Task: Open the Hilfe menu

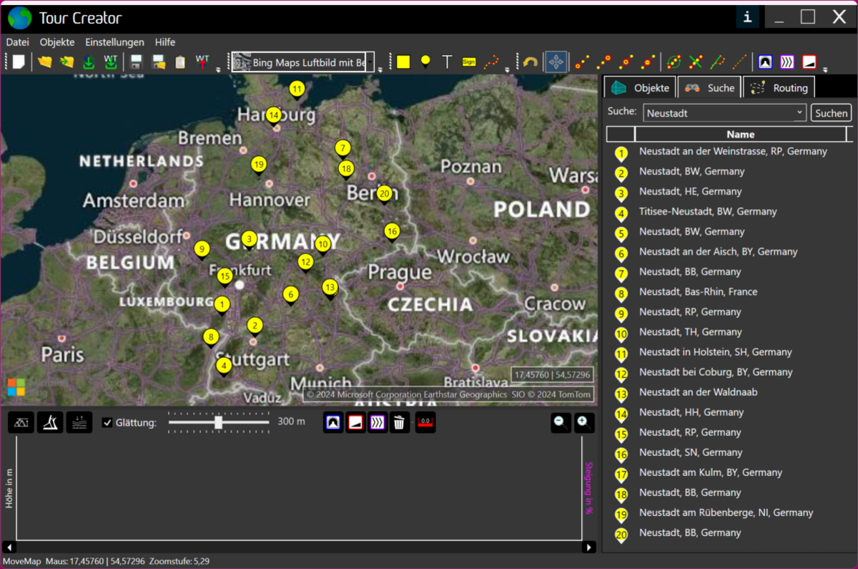Action: [165, 42]
